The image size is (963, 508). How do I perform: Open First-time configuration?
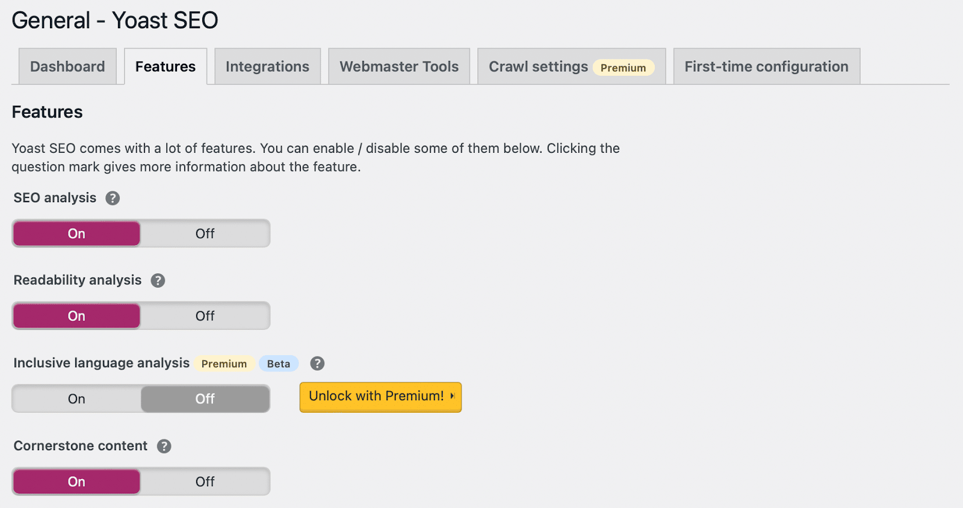[766, 66]
